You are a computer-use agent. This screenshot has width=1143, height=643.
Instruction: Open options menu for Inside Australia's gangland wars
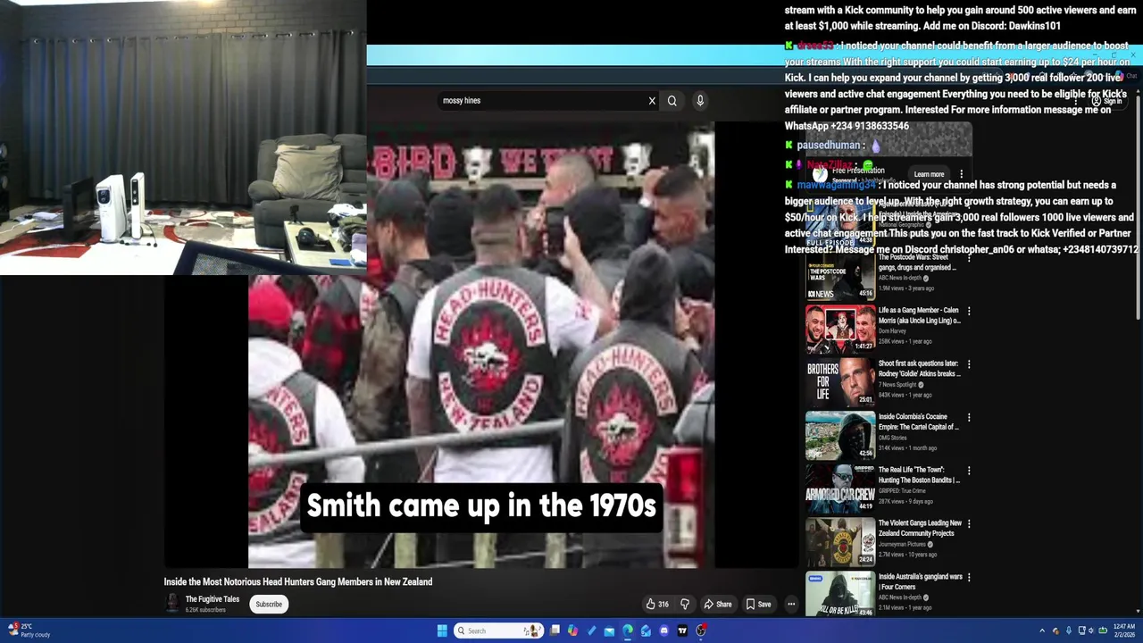pos(969,578)
